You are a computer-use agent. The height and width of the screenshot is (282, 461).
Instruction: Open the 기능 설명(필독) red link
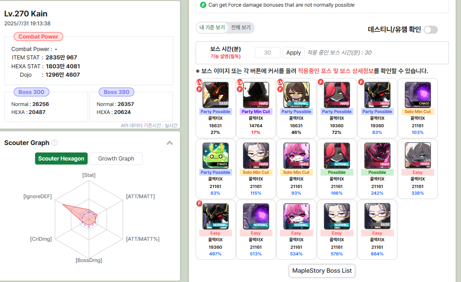(x=225, y=57)
